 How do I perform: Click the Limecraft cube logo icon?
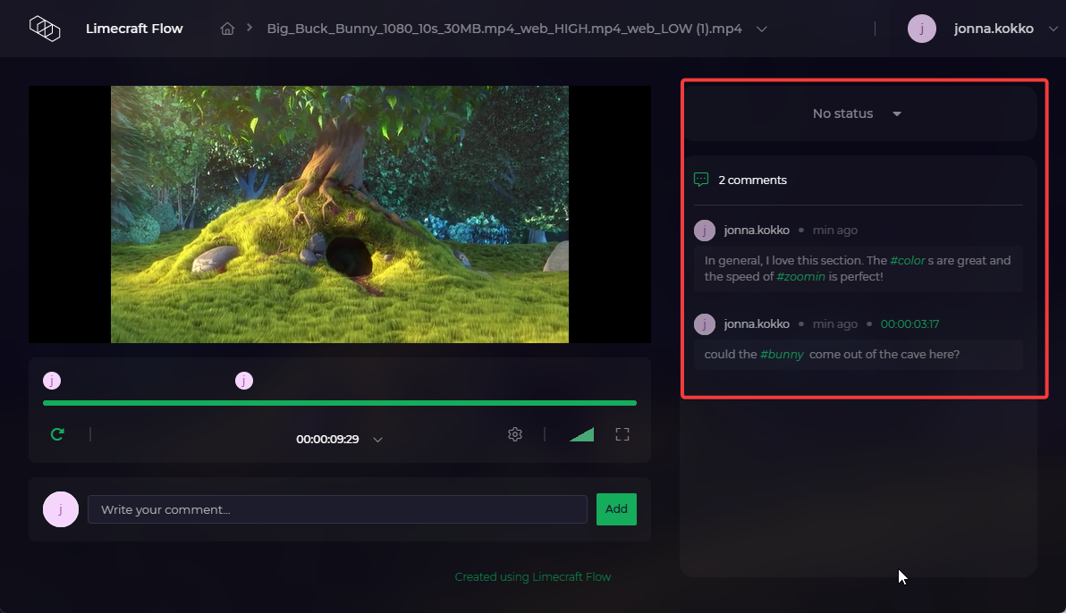click(x=45, y=29)
